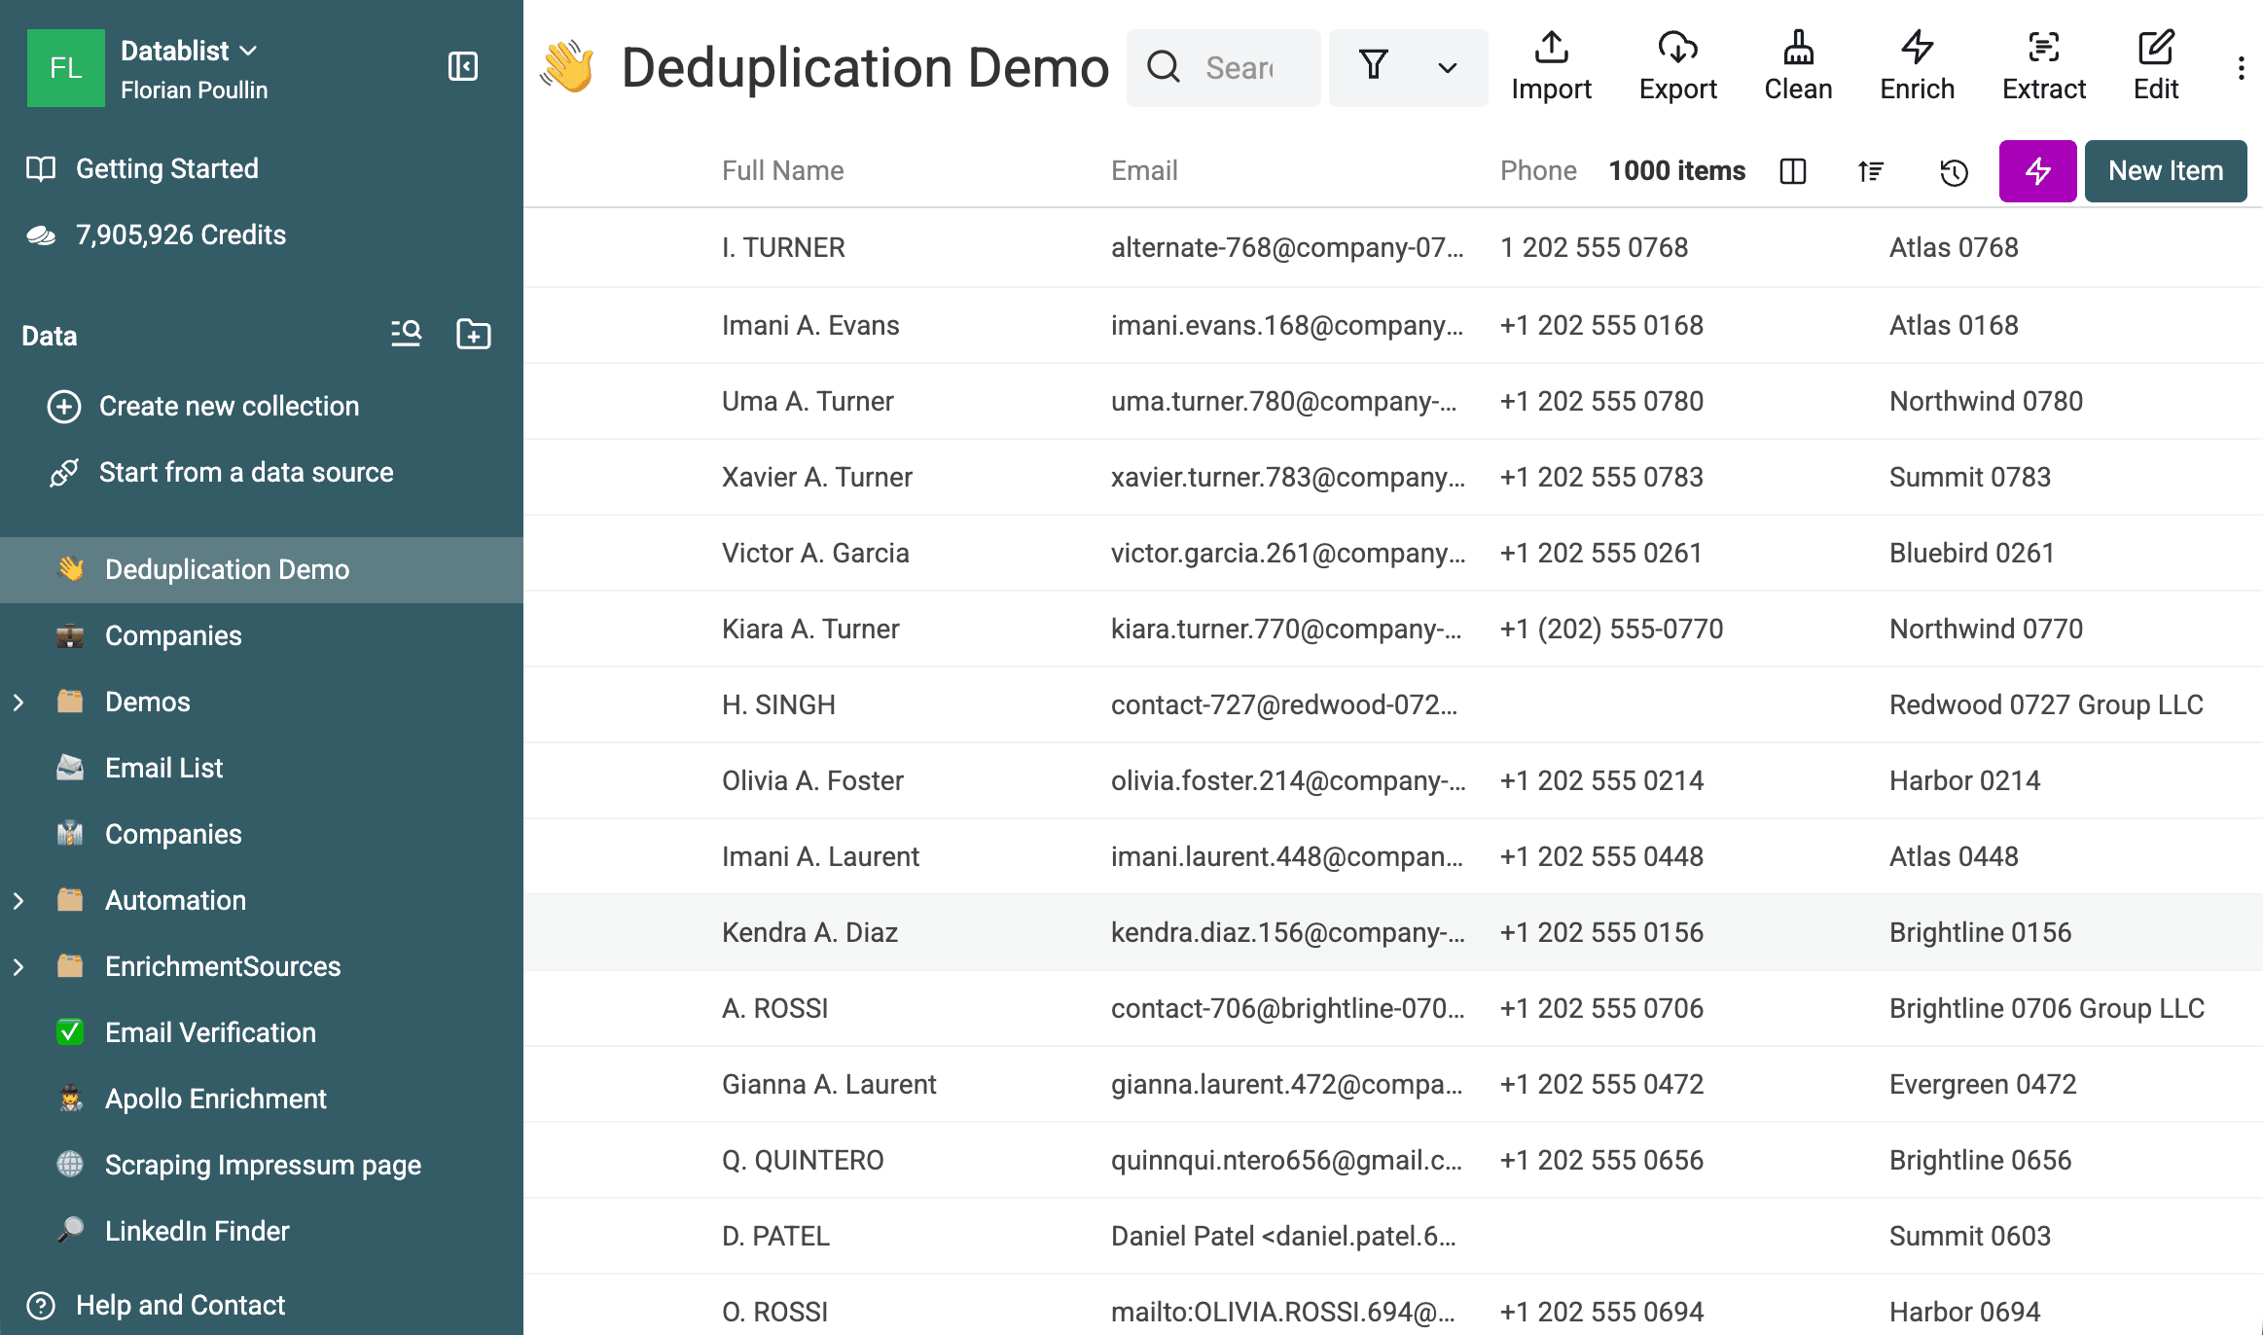Click the search collections icon beside Data
Image resolution: width=2263 pixels, height=1335 pixels.
[x=406, y=334]
